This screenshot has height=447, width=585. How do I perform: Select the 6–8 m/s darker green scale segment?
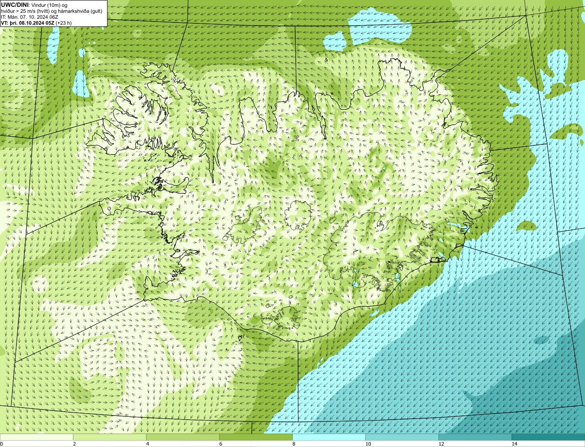(256, 437)
